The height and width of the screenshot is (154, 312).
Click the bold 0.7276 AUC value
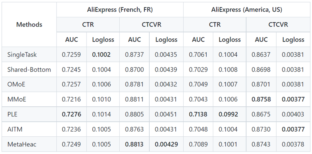point(72,114)
